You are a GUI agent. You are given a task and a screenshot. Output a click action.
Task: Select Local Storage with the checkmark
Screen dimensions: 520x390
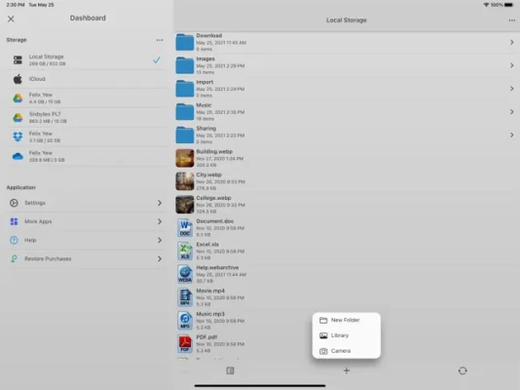point(87,60)
